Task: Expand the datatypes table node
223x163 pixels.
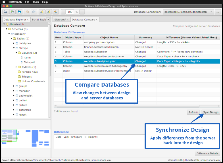Action: [x=14, y=43]
